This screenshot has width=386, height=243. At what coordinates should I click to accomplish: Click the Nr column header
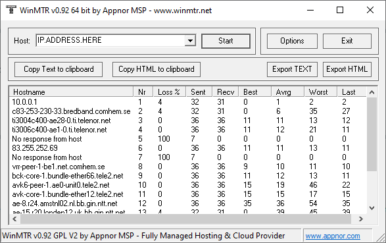[x=143, y=92]
